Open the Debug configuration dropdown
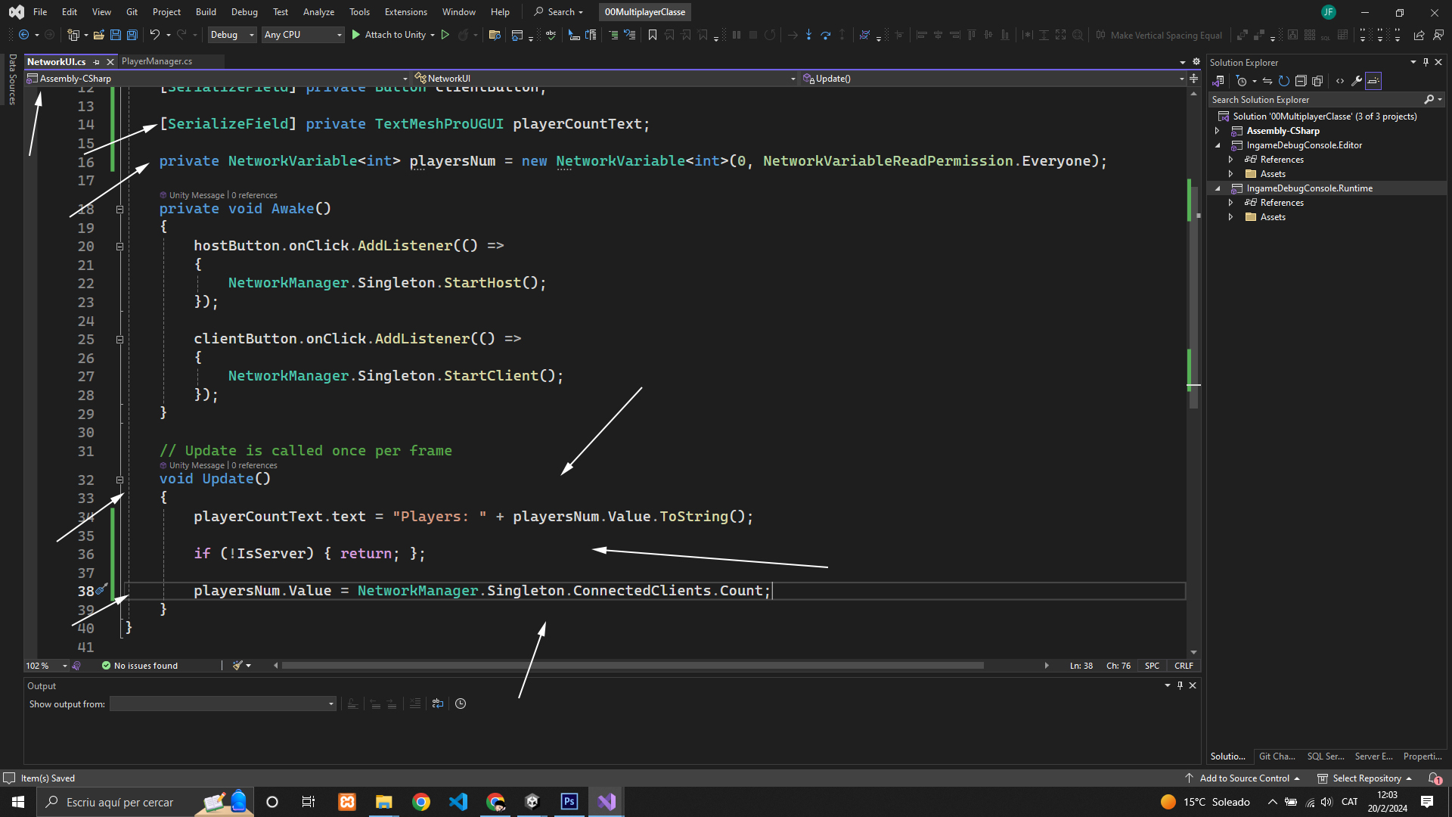 pyautogui.click(x=231, y=35)
